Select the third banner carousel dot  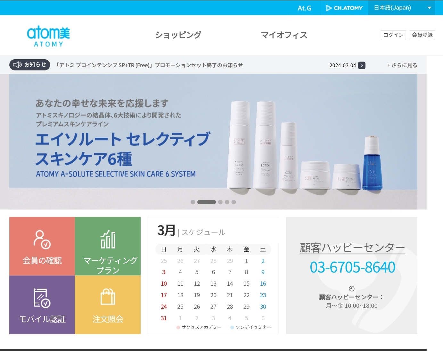pyautogui.click(x=220, y=202)
